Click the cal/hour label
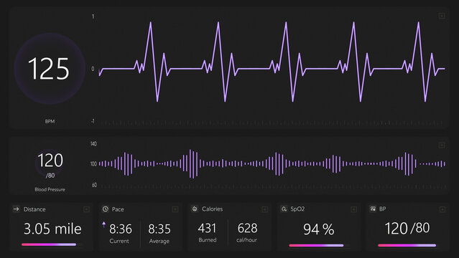The width and height of the screenshot is (459, 258). pyautogui.click(x=246, y=240)
